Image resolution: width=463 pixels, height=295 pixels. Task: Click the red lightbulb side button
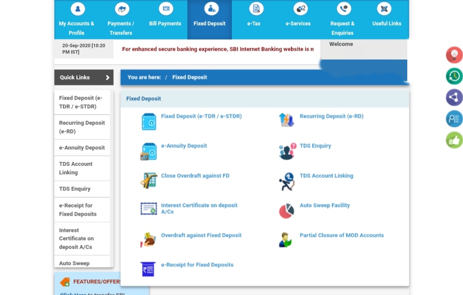pyautogui.click(x=454, y=55)
